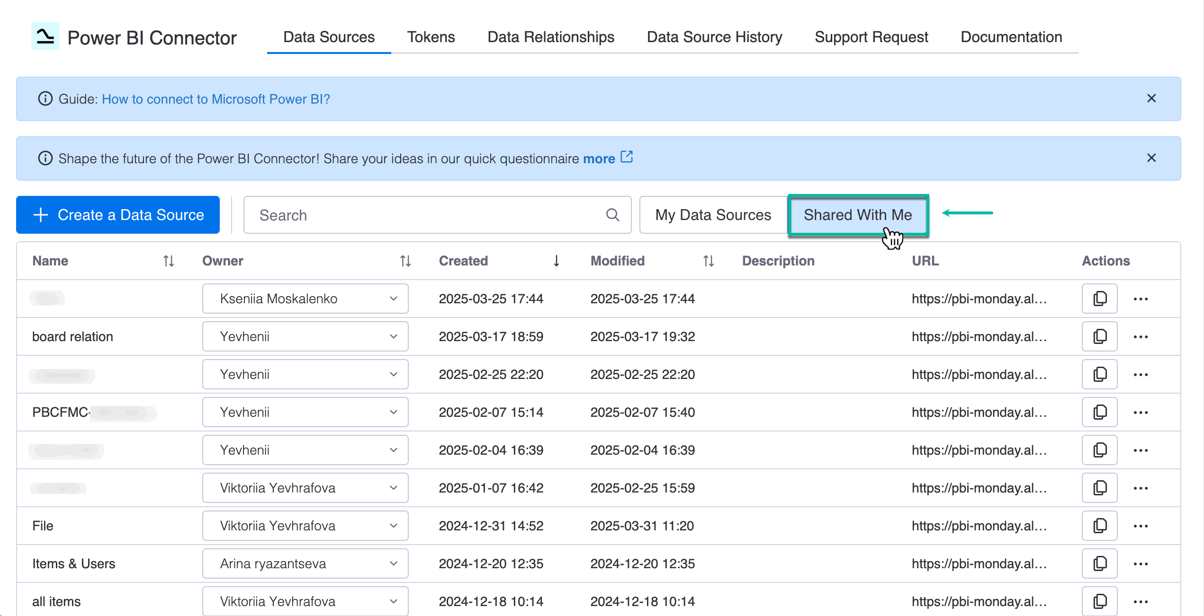Screen dimensions: 1204x616
Task: Open the Tokens tab
Action: pyautogui.click(x=431, y=37)
